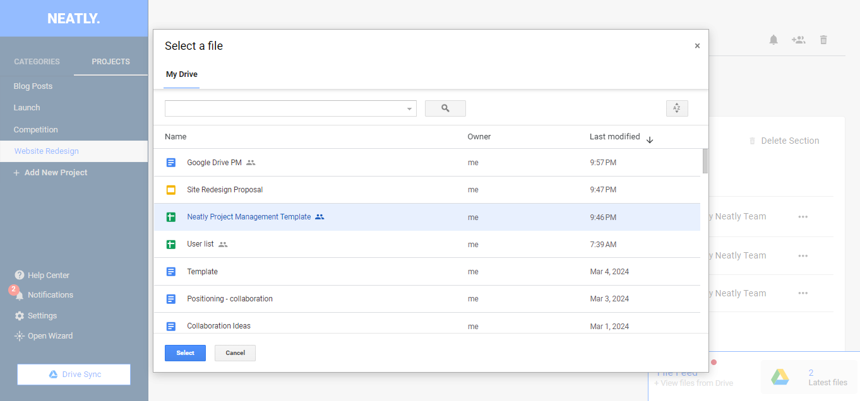The width and height of the screenshot is (860, 401).
Task: Close the Select a file dialog
Action: (x=697, y=46)
